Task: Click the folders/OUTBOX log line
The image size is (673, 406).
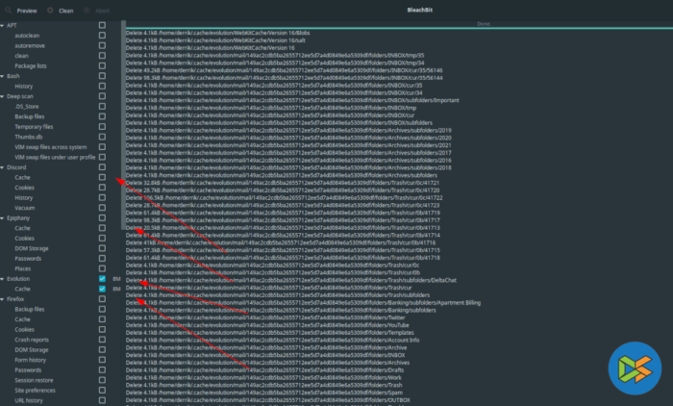Action: point(268,400)
